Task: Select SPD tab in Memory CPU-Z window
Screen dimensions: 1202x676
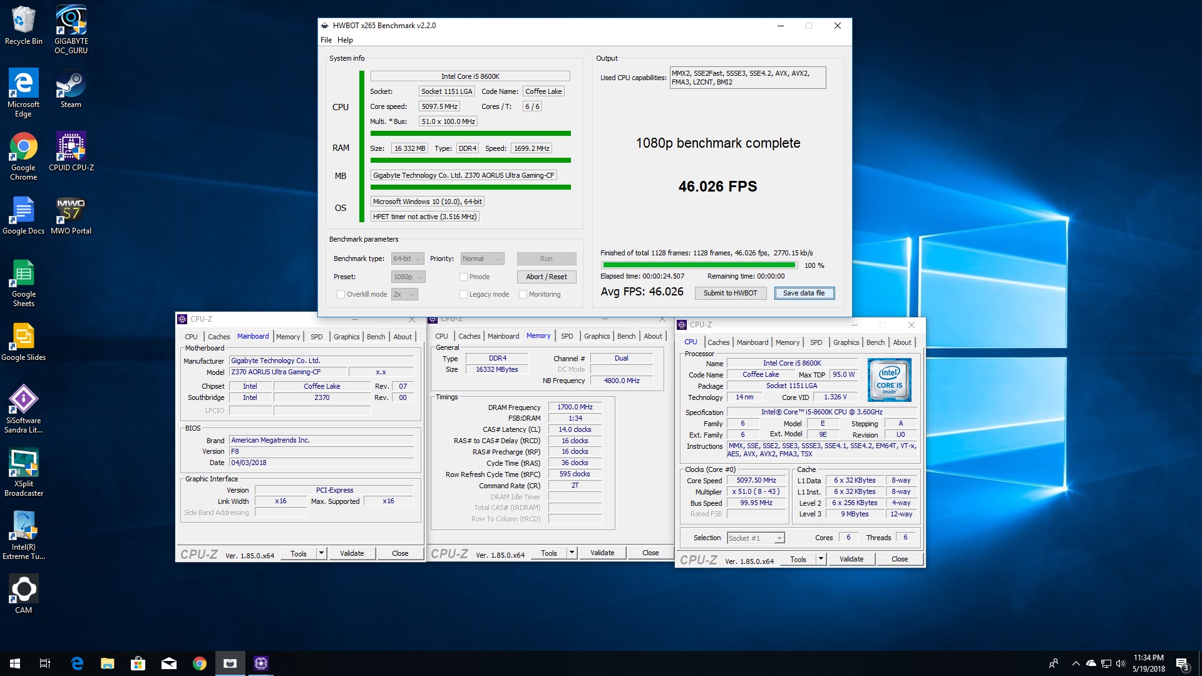Action: (567, 336)
